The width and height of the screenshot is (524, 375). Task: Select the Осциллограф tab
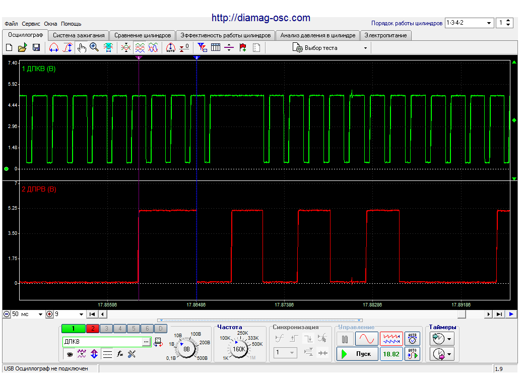25,35
